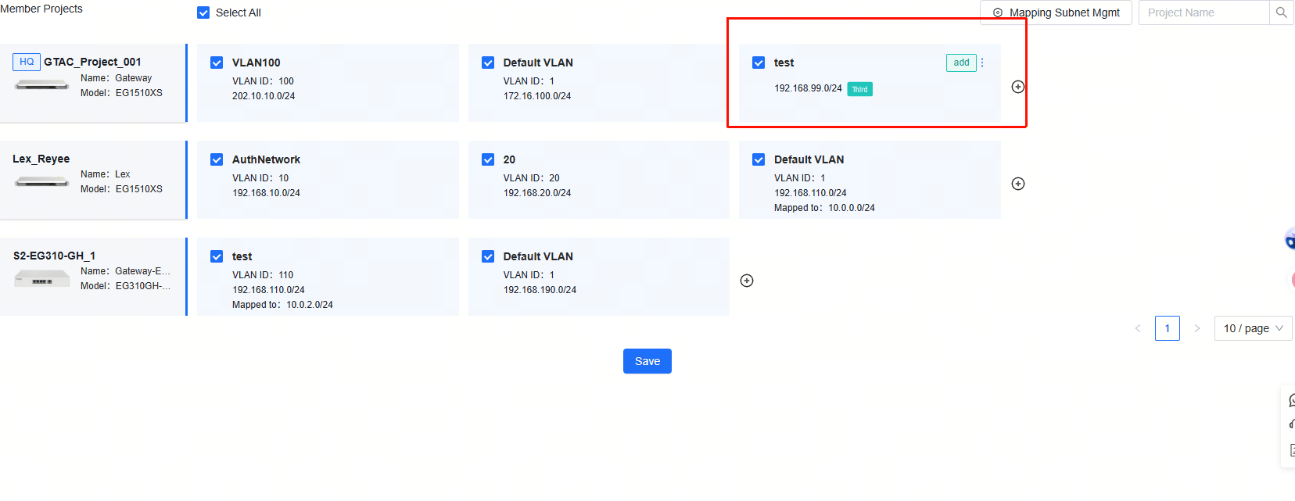This screenshot has height=501, width=1295.
Task: Click the search magnifier icon
Action: [x=1281, y=13]
